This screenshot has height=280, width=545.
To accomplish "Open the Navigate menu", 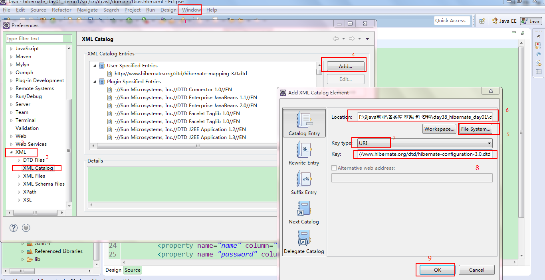I will 87,10.
